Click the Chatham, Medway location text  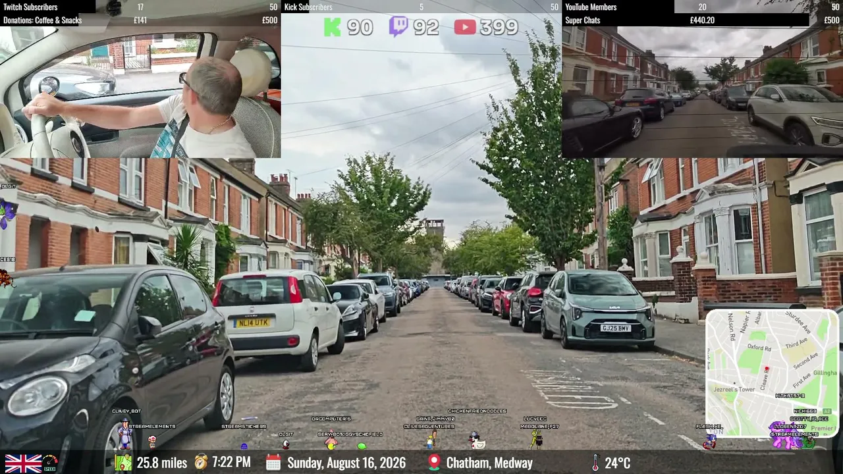tap(489, 463)
